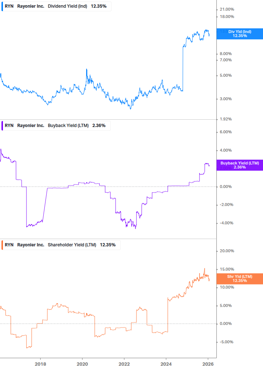
Task: Click the 7.00% tick on the dividend yield axis
Action: [x=226, y=60]
